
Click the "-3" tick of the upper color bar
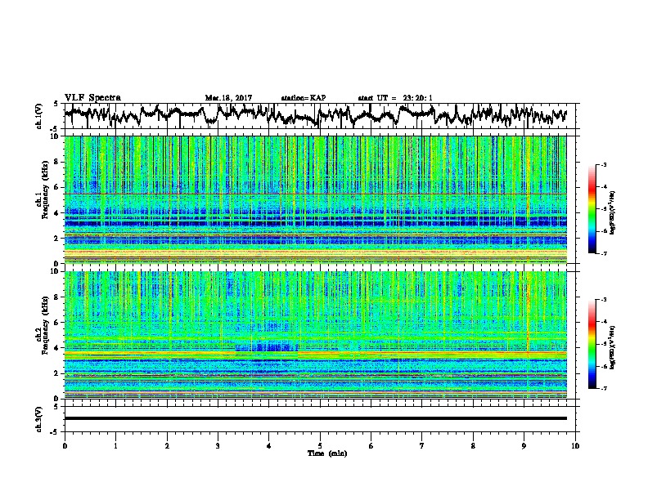coord(603,165)
